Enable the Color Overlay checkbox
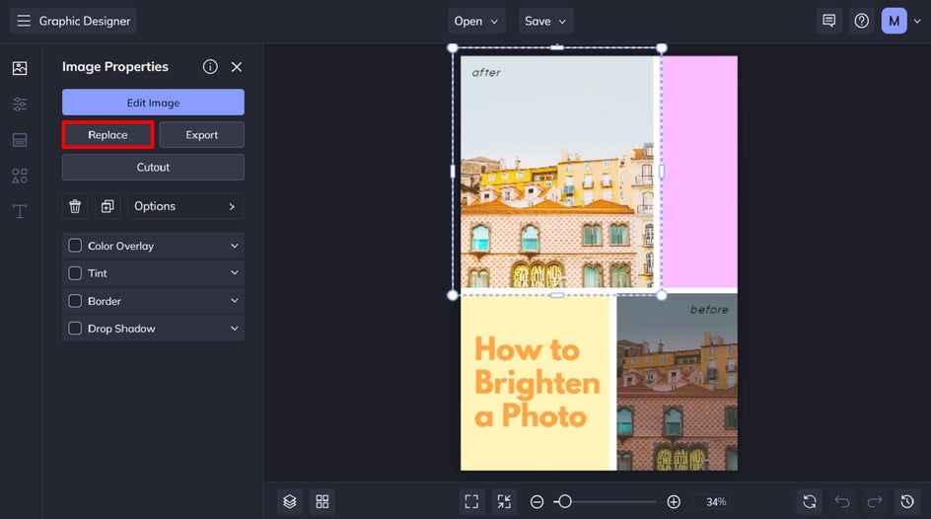931x519 pixels. coord(75,246)
